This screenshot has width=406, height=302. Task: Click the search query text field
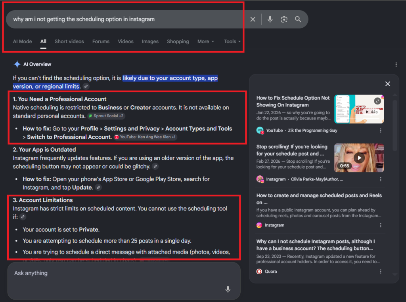click(128, 19)
